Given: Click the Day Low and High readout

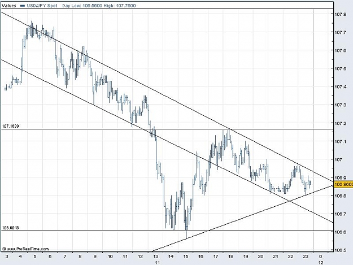Looking at the screenshot, I should click(99, 6).
